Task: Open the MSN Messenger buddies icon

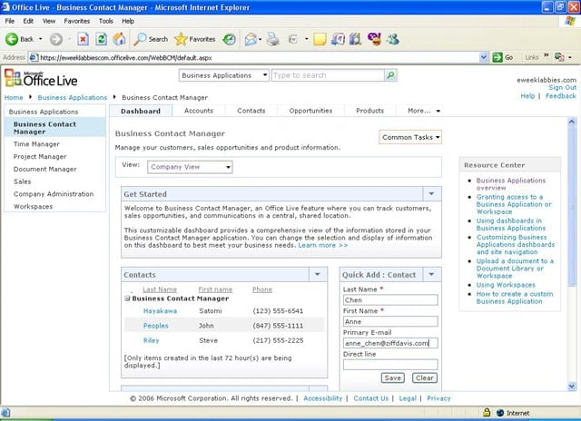Action: click(393, 39)
